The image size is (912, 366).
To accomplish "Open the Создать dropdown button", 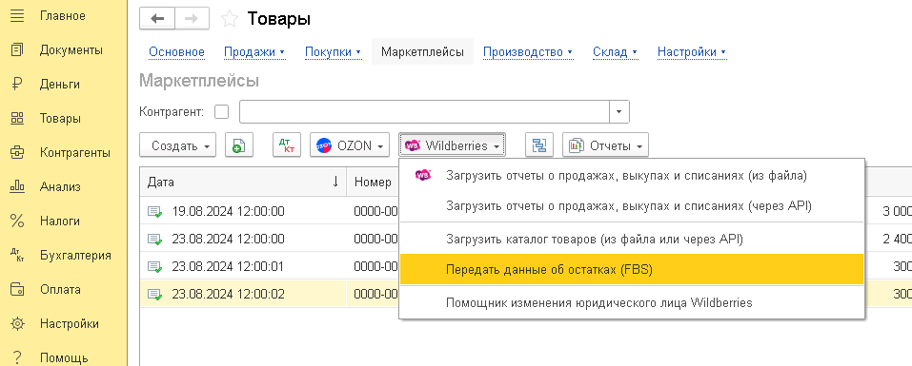I will coord(178,145).
